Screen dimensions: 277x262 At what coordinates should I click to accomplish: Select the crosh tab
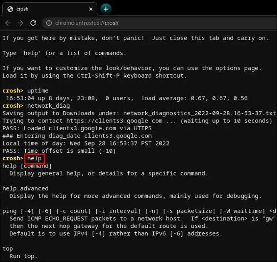[50, 9]
